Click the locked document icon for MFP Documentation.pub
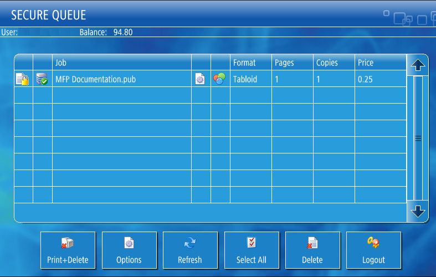 pos(23,79)
